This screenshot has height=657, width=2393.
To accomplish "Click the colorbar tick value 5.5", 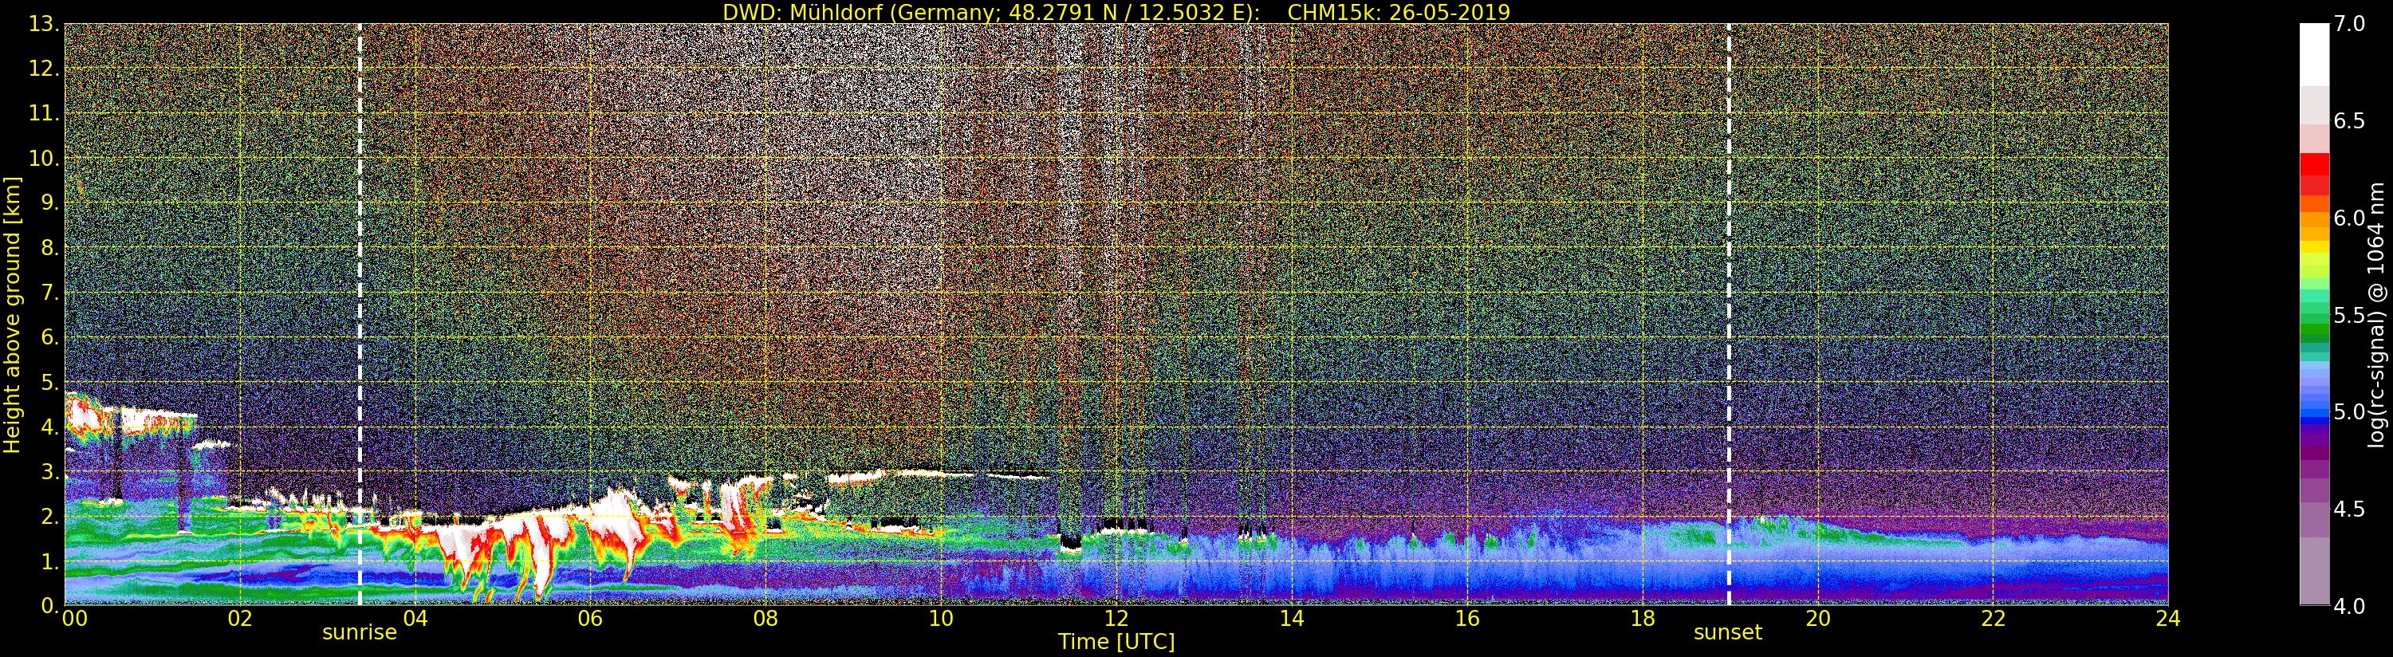I will pos(2349,315).
